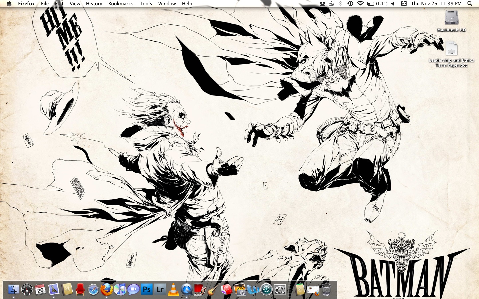Image resolution: width=479 pixels, height=299 pixels.
Task: Open the File menu
Action: [45, 3]
